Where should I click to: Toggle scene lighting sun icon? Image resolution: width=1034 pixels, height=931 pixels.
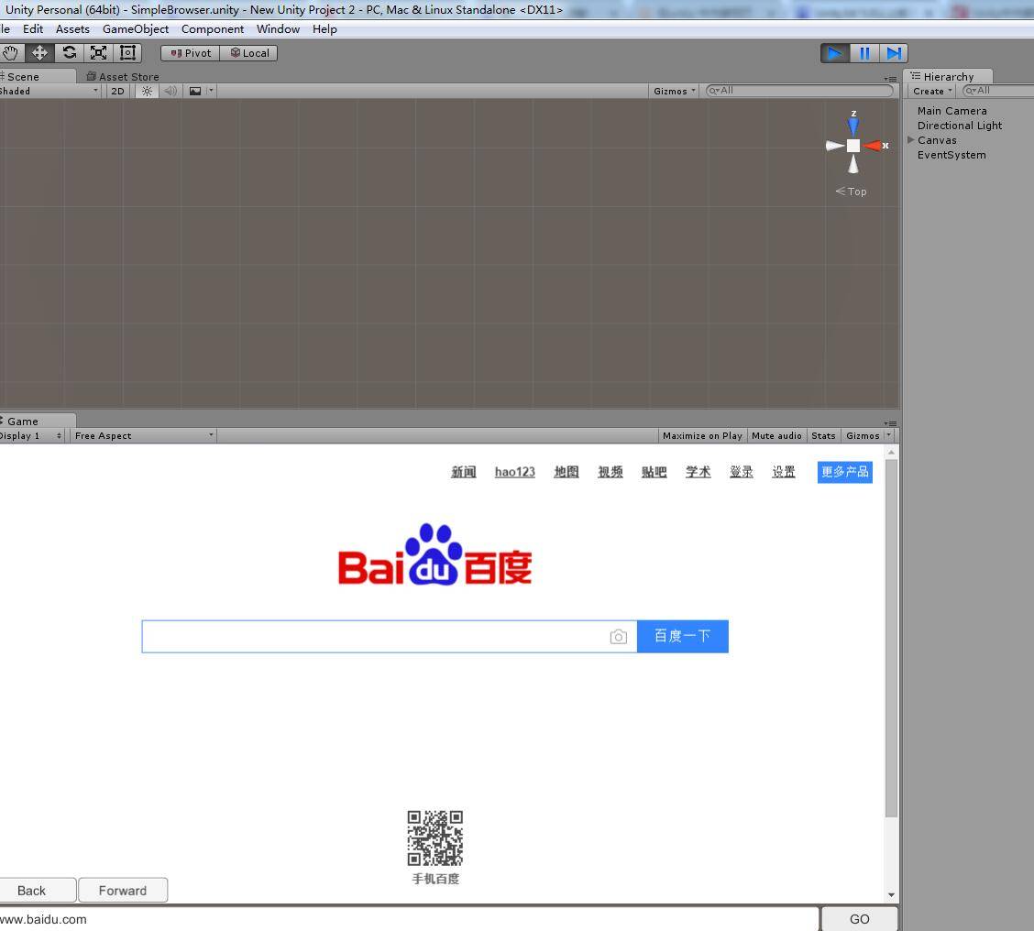(147, 91)
